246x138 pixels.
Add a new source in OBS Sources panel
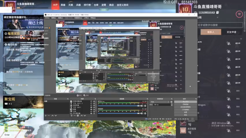(72, 116)
